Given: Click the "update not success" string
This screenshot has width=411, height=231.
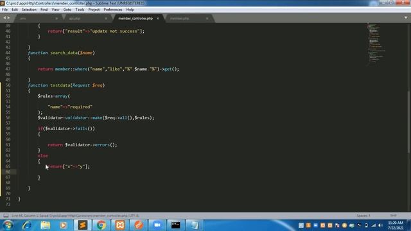Looking at the screenshot, I should point(115,31).
